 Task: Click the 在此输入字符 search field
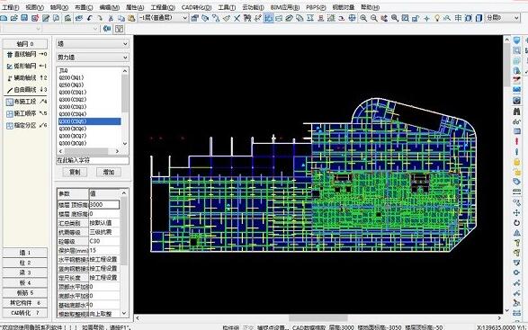pos(93,160)
